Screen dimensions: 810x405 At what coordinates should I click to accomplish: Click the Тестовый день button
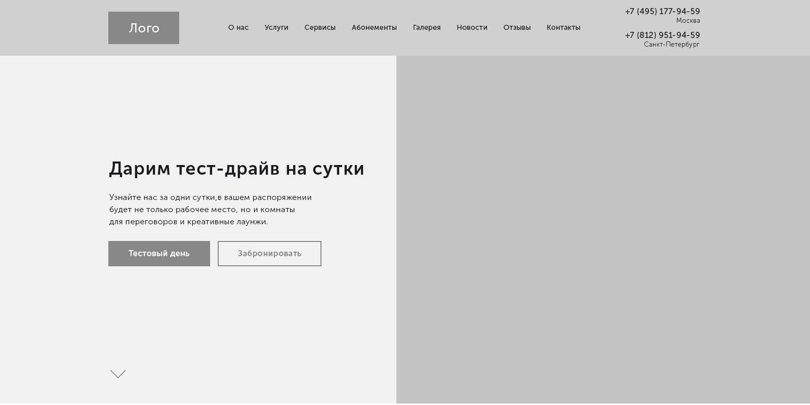[x=159, y=254]
